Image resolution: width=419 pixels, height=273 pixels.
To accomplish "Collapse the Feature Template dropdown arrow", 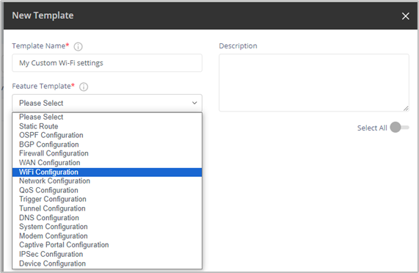I will pos(194,103).
